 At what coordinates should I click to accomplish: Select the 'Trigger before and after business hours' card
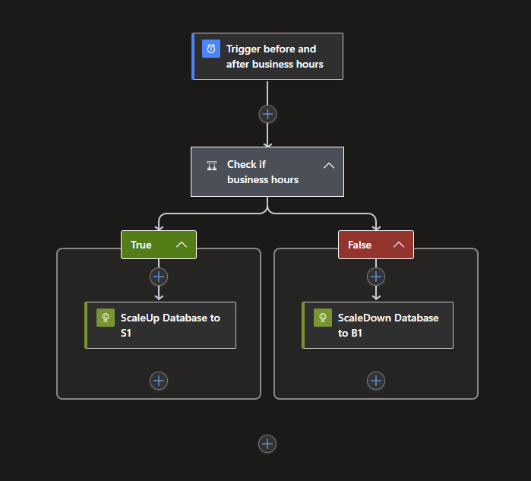[273, 56]
